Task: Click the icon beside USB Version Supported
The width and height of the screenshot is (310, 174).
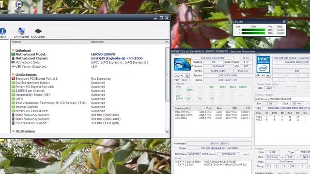Action: (13, 67)
